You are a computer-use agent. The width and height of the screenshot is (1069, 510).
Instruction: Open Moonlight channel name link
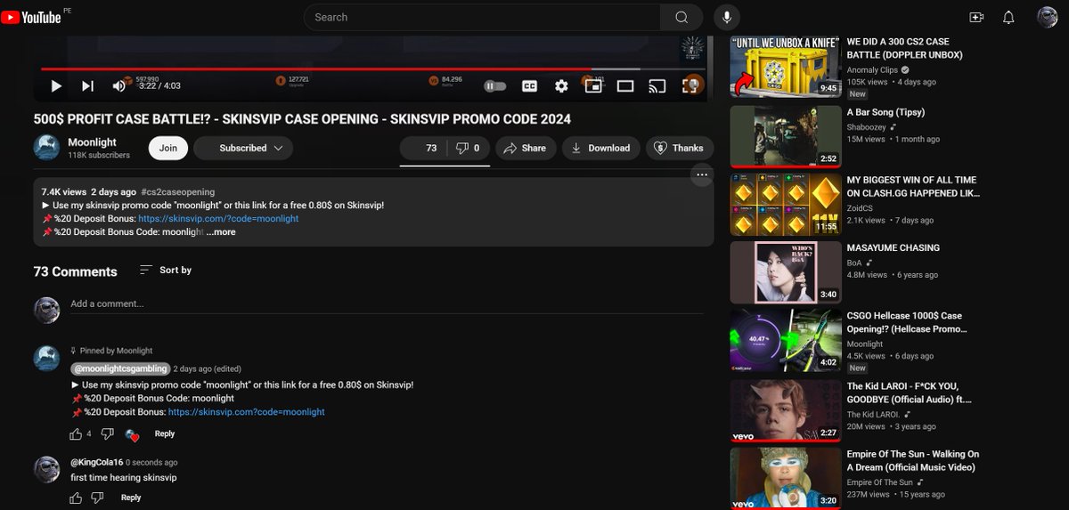click(94, 142)
